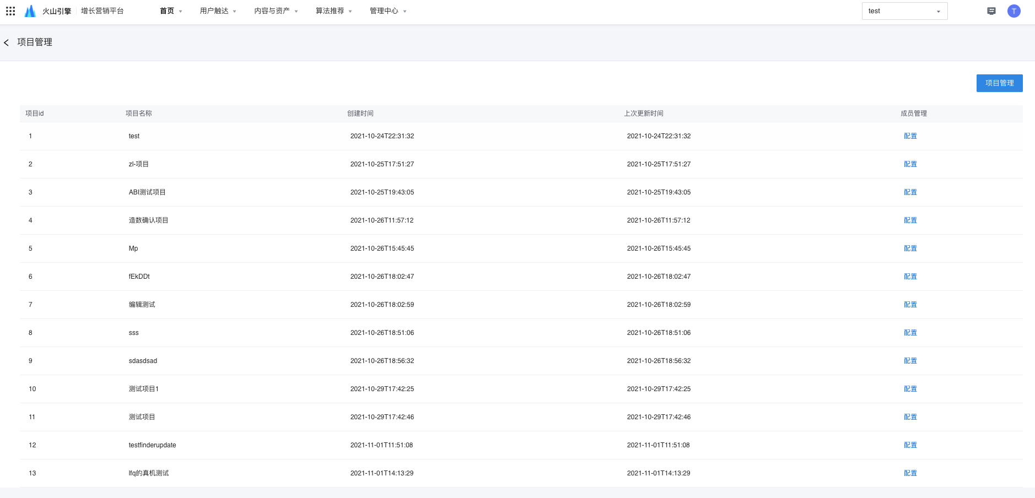The image size is (1035, 498).
Task: Click the 创建时间 column header
Action: tap(360, 113)
